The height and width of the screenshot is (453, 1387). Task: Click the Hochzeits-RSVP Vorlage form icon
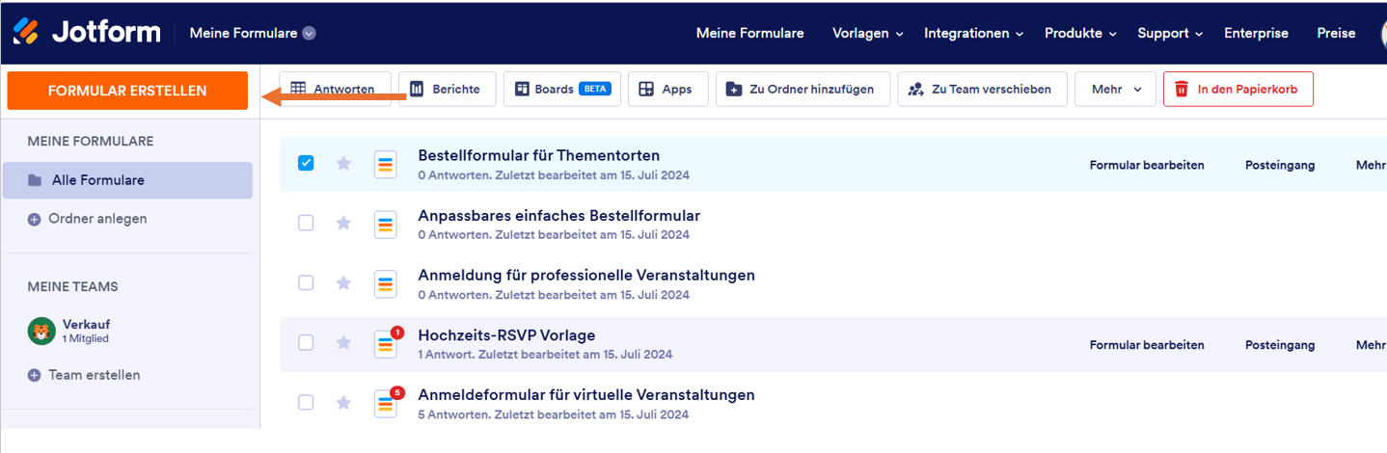(x=386, y=344)
